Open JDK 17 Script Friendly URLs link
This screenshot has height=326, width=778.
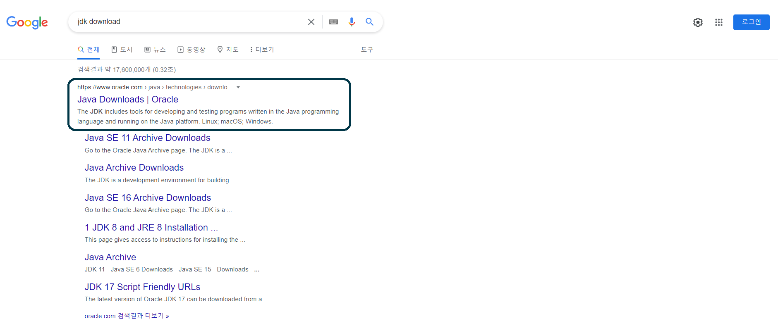142,287
